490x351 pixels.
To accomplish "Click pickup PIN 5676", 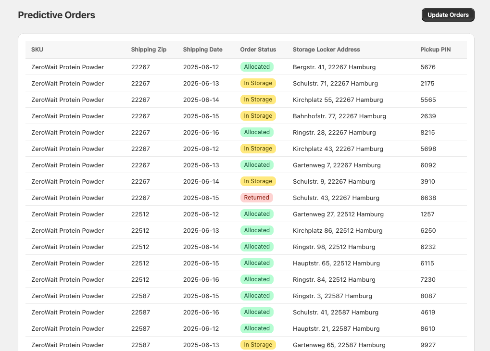I will tap(428, 67).
